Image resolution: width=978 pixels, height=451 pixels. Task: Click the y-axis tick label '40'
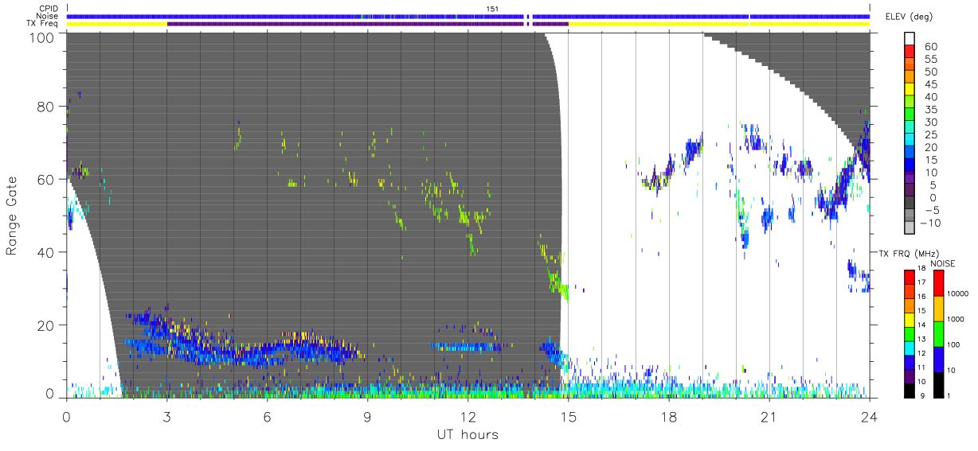(x=46, y=252)
